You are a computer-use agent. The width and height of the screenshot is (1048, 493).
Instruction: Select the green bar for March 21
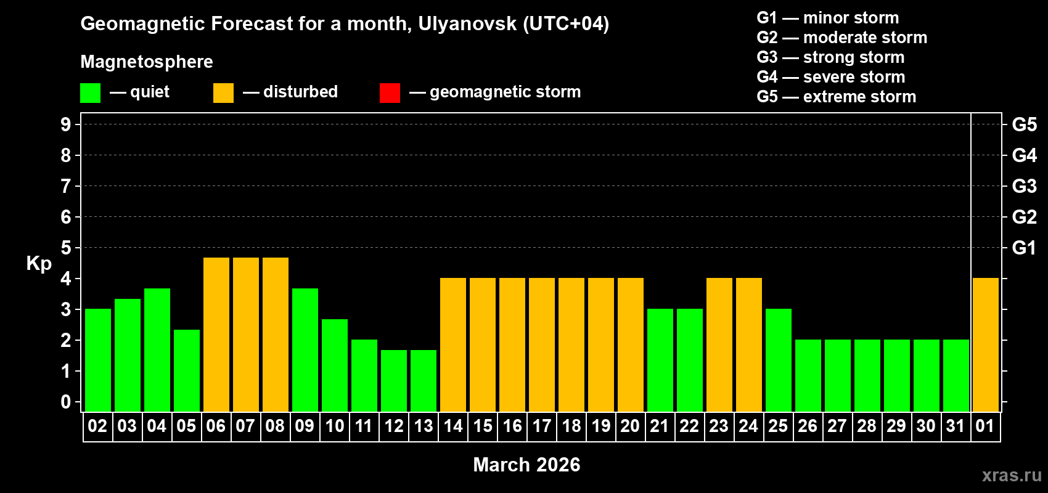[x=660, y=361]
